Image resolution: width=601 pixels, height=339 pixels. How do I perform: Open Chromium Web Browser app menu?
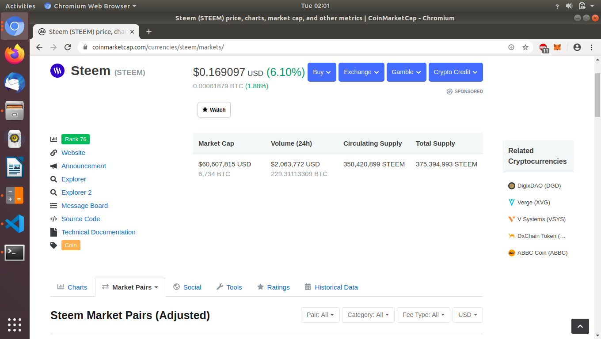[91, 6]
